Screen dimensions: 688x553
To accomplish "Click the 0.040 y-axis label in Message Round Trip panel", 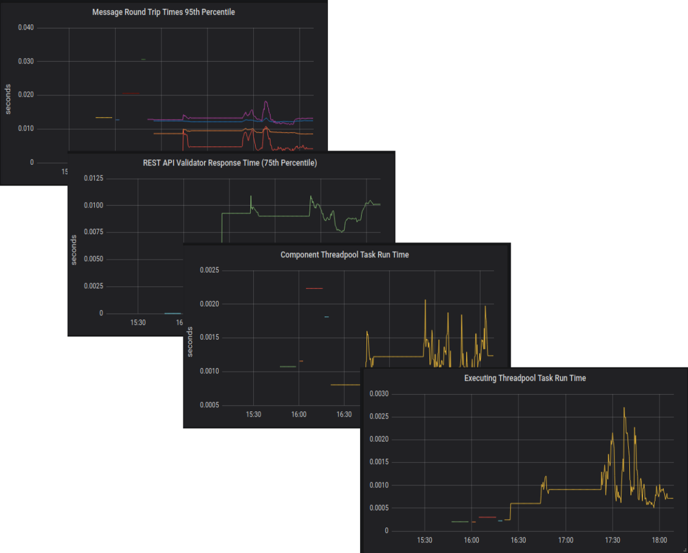I will [26, 28].
